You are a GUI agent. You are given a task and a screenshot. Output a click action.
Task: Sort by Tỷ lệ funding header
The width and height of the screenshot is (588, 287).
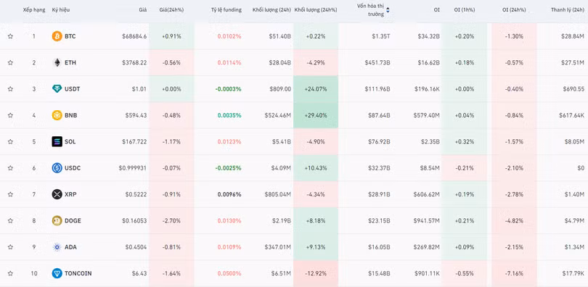(226, 10)
